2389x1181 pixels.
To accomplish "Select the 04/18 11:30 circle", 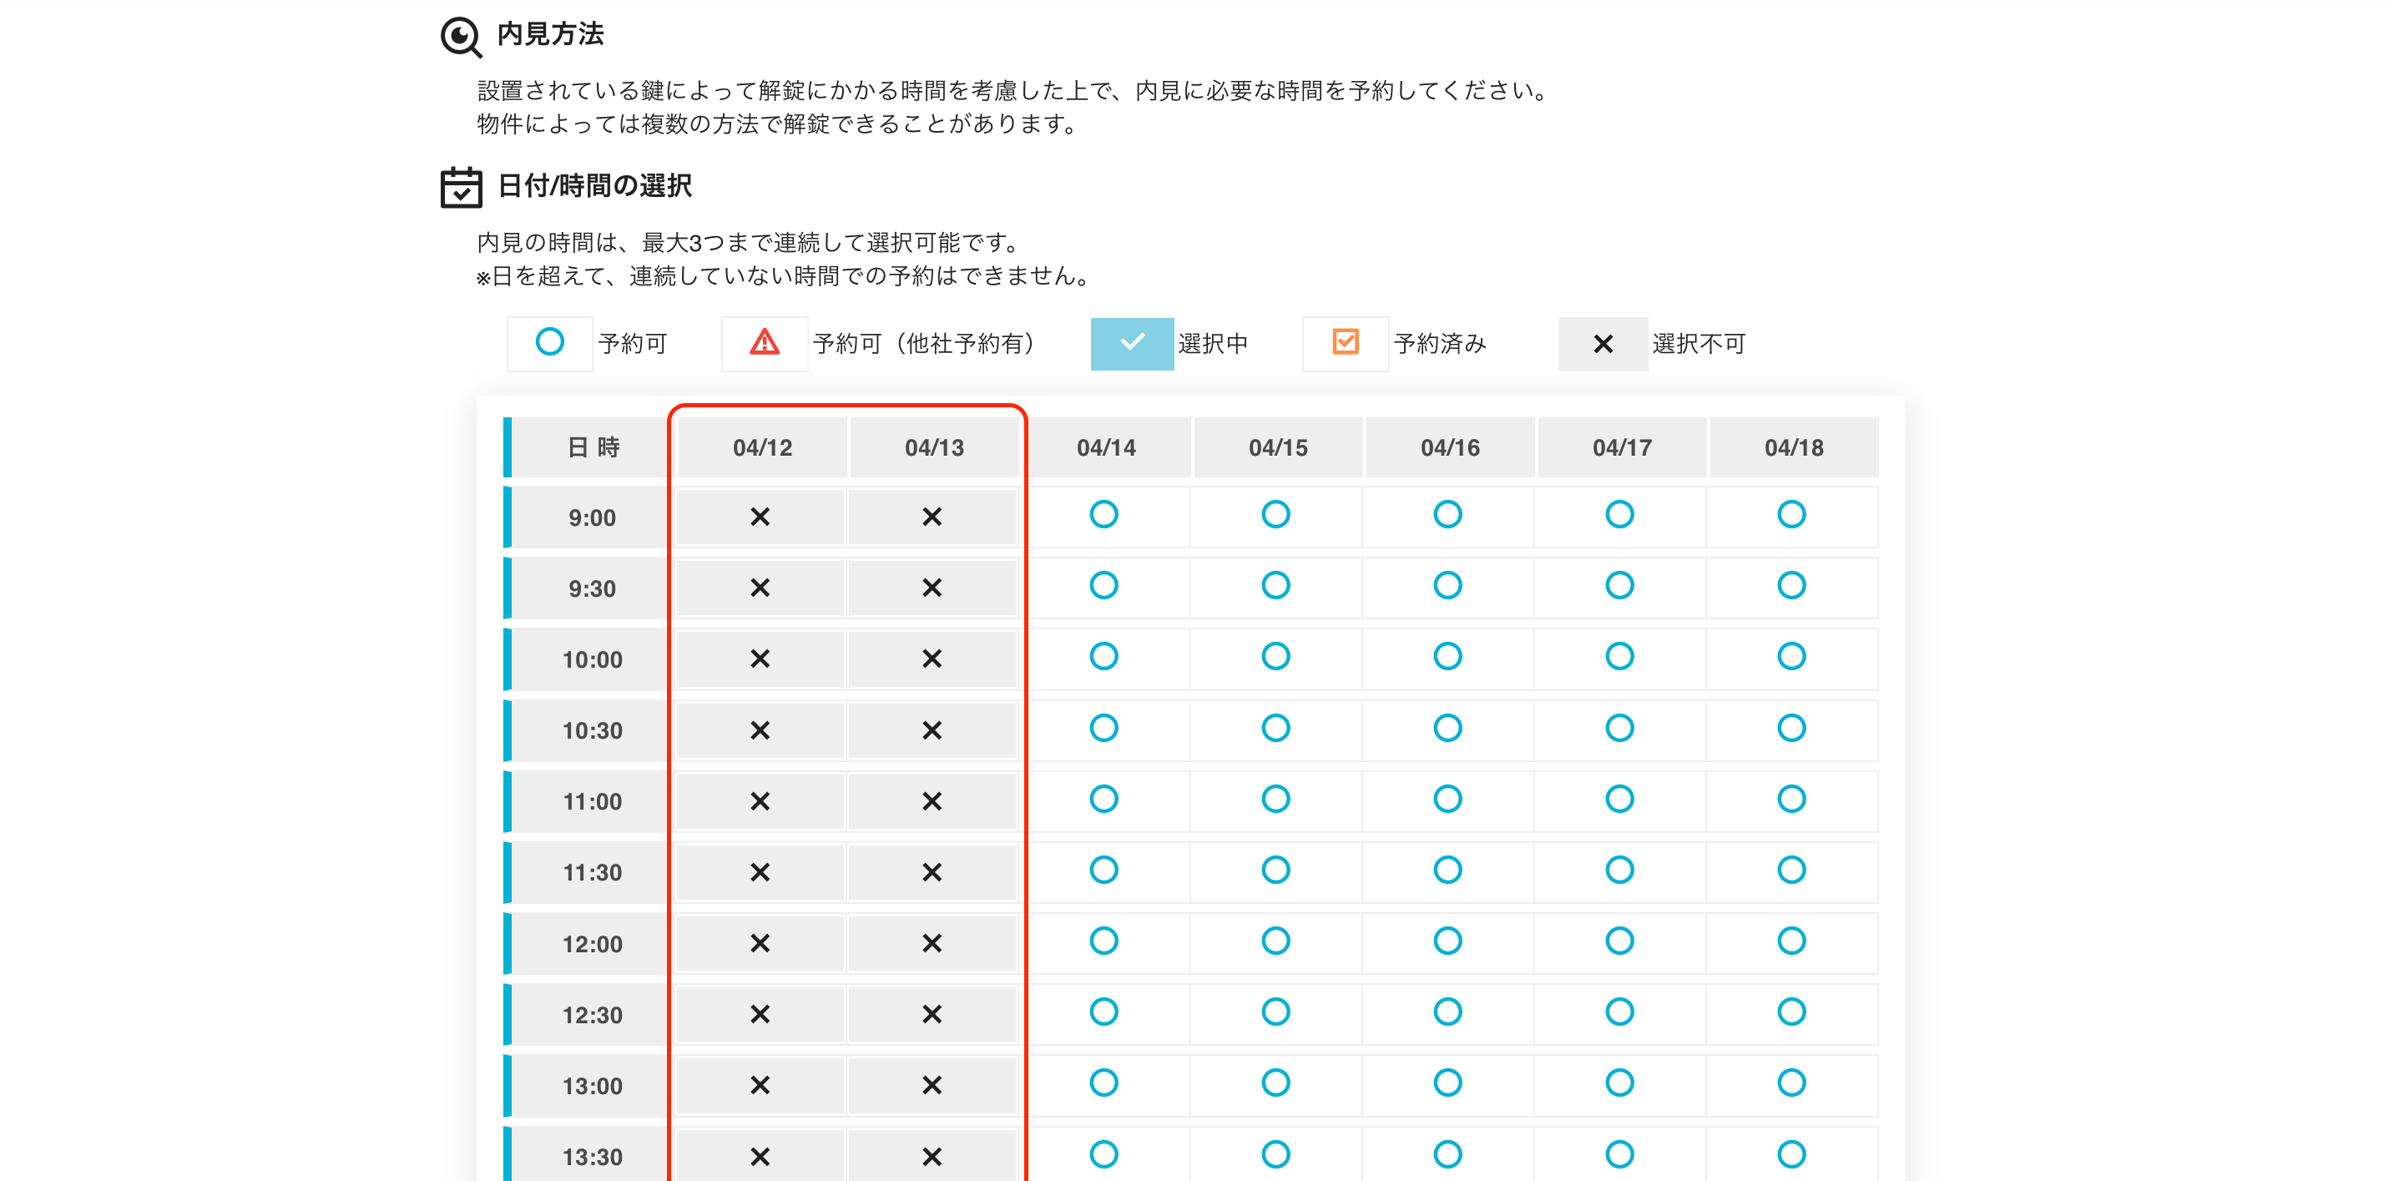I will click(x=1791, y=871).
